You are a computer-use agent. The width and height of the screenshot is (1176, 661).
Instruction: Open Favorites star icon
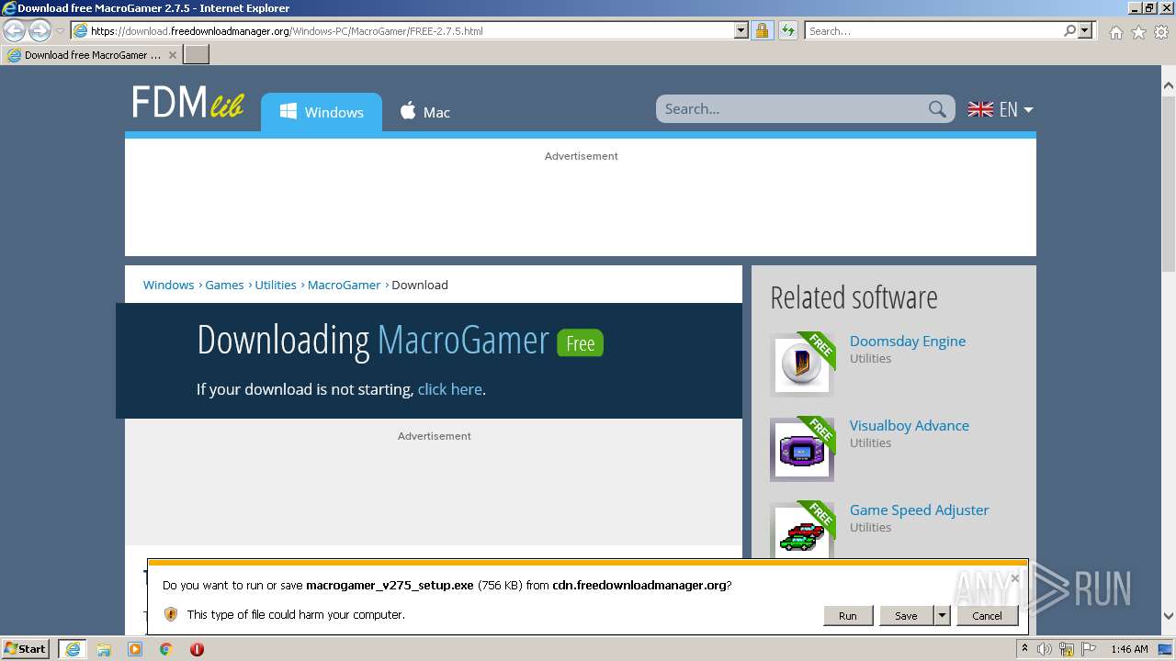coord(1138,32)
